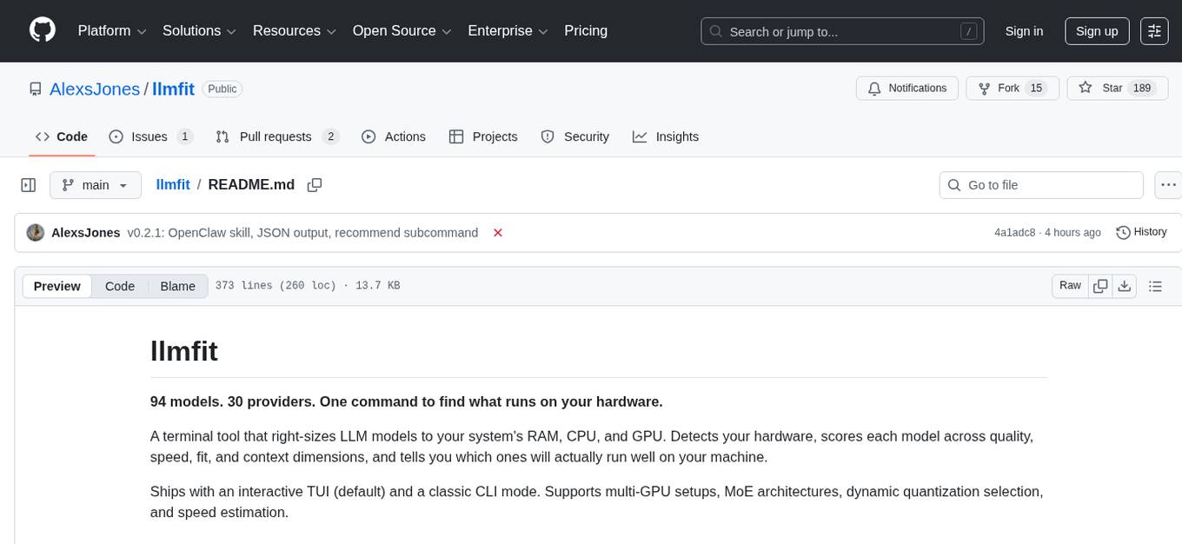Open the main branch selector
Image resolution: width=1182 pixels, height=544 pixels.
click(96, 184)
